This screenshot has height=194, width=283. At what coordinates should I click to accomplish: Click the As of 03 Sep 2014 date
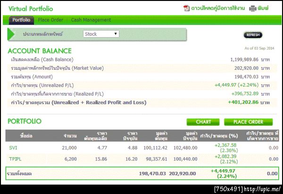(259, 48)
